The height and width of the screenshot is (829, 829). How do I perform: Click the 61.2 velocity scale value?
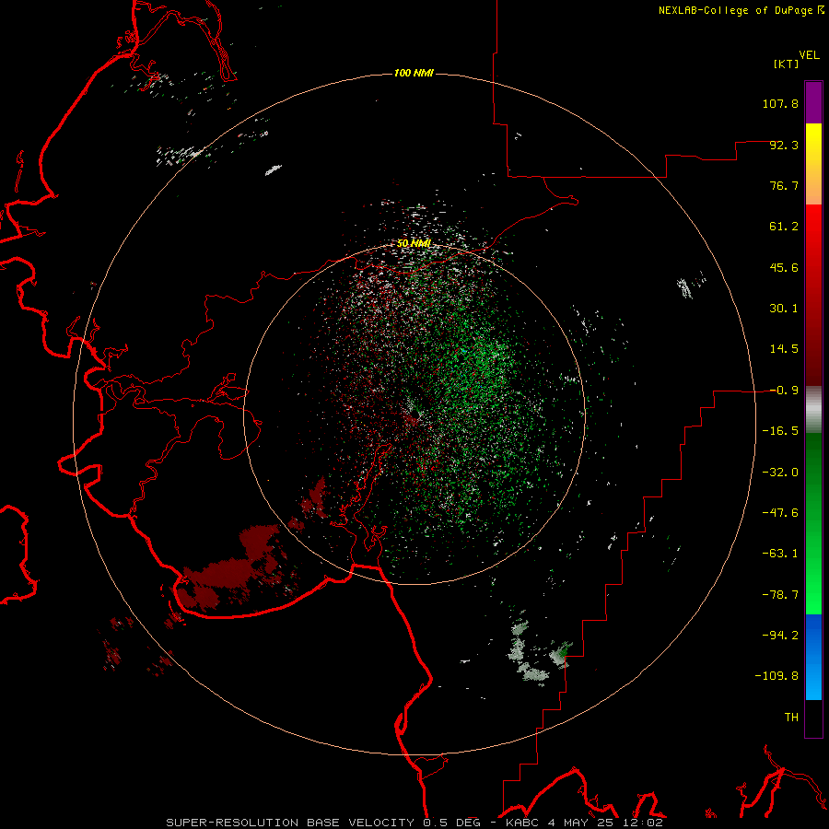[x=784, y=227]
